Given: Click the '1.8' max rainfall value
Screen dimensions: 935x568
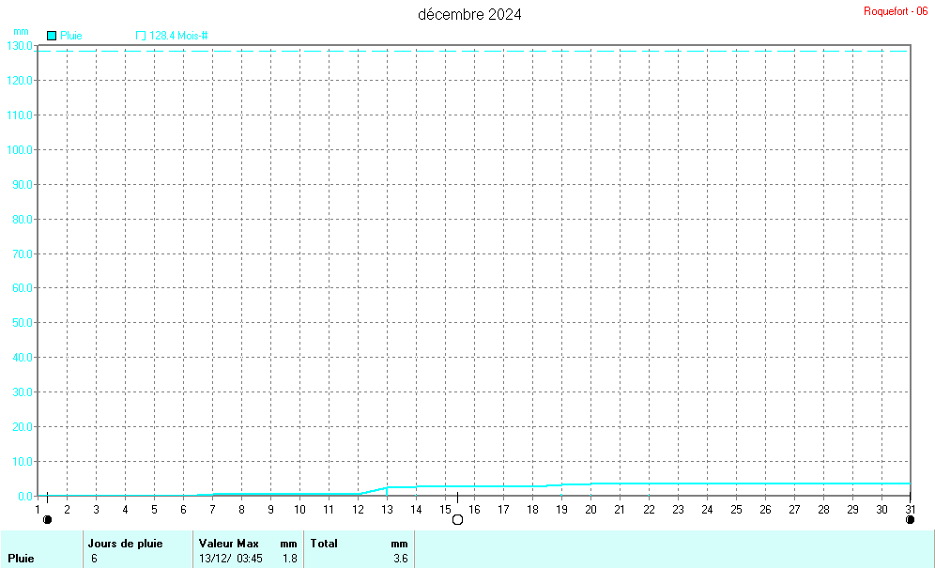Looking at the screenshot, I should click(290, 559).
